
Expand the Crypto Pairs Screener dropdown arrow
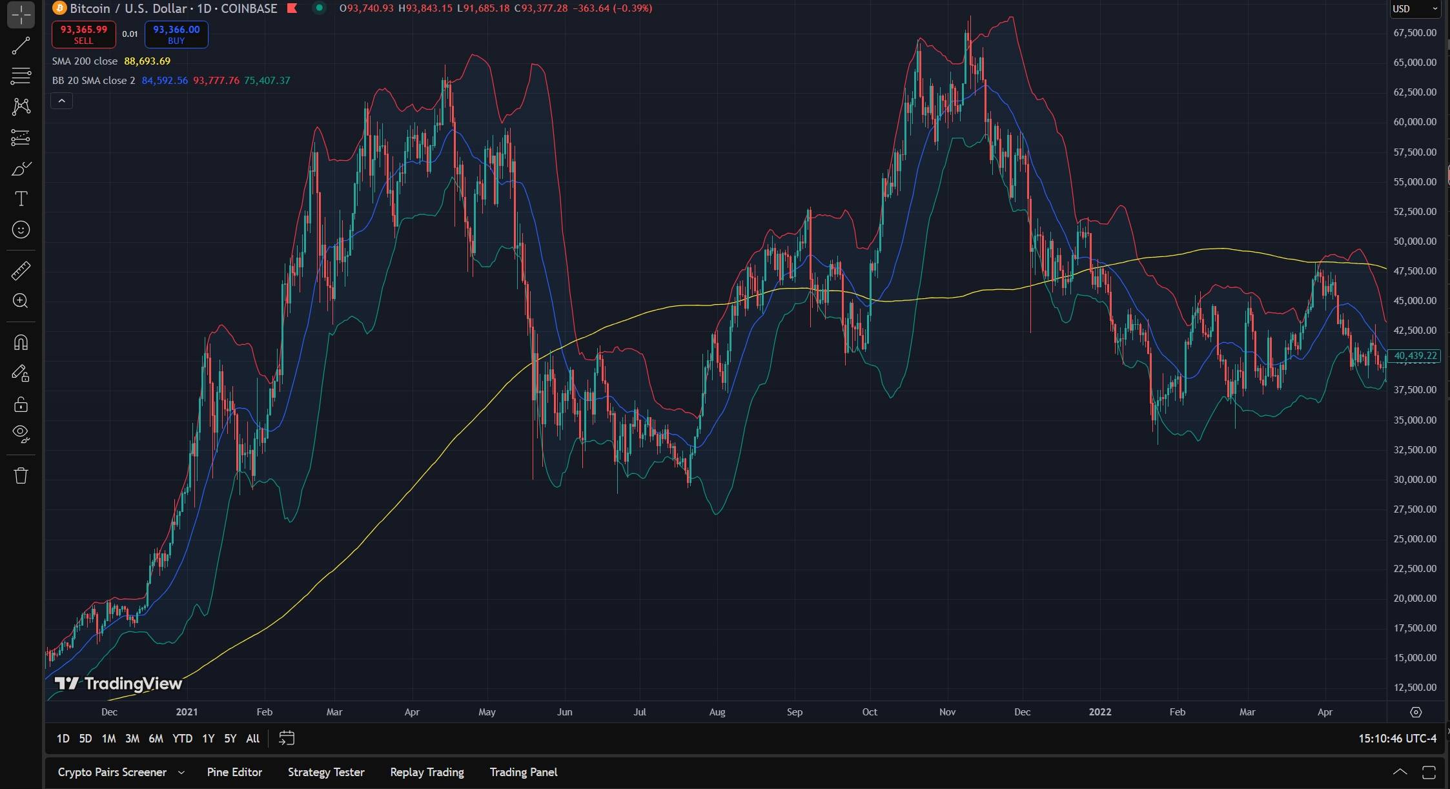(x=181, y=772)
